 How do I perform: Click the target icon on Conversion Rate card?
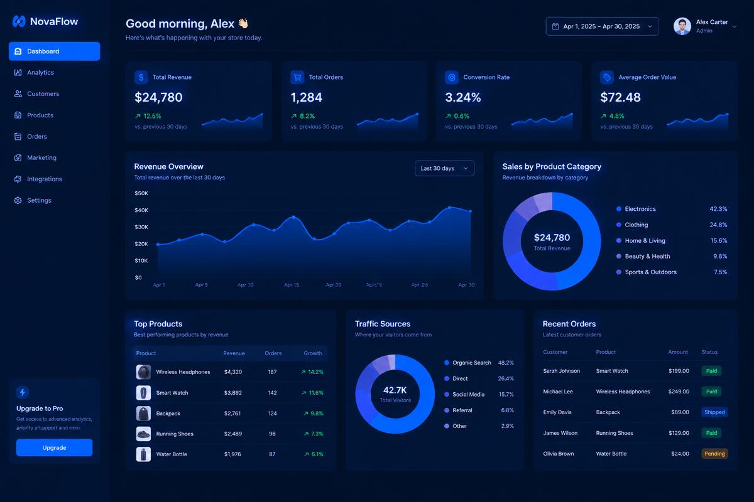(x=452, y=77)
